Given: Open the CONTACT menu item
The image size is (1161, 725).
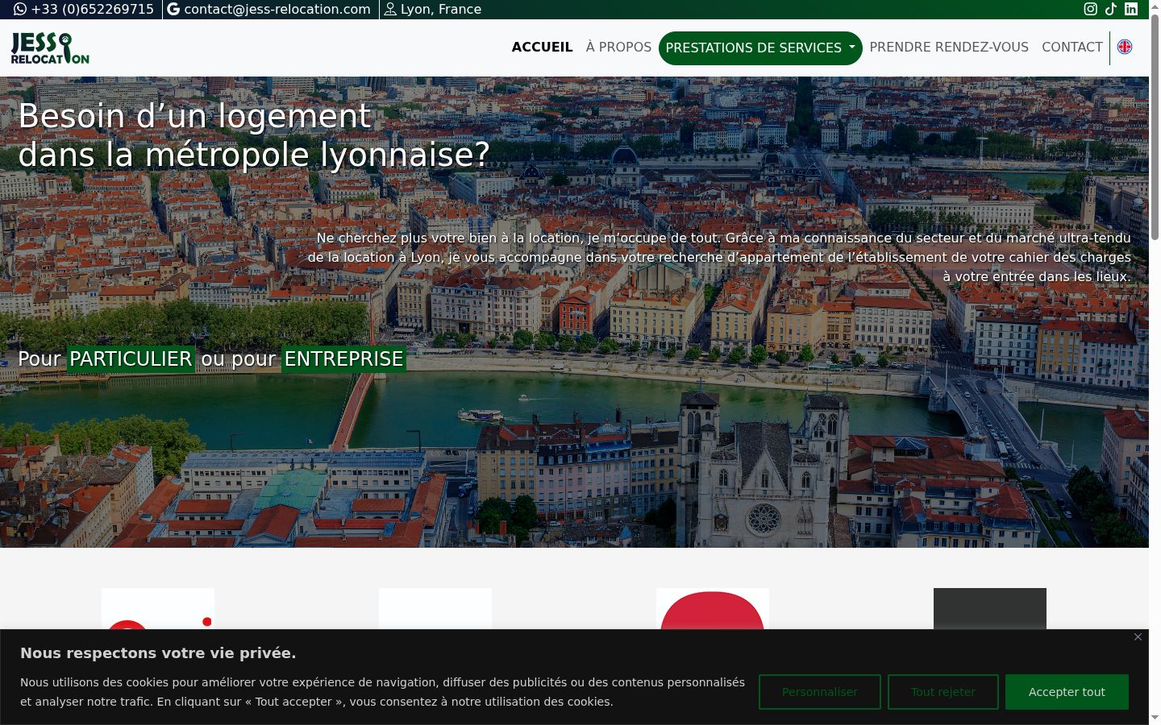Looking at the screenshot, I should point(1072,47).
